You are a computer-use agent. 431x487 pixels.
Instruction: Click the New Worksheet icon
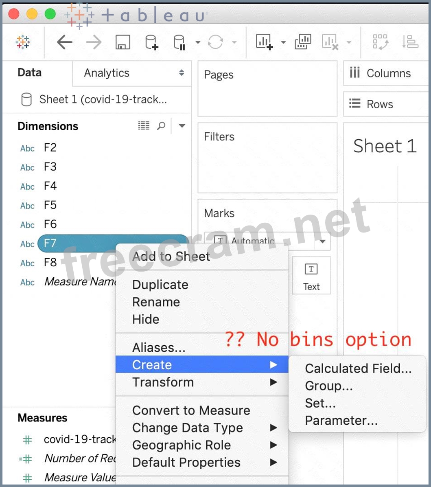264,42
